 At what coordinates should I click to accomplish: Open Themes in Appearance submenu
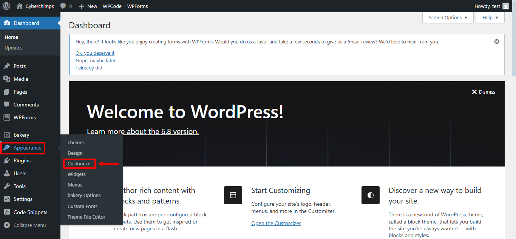(76, 142)
